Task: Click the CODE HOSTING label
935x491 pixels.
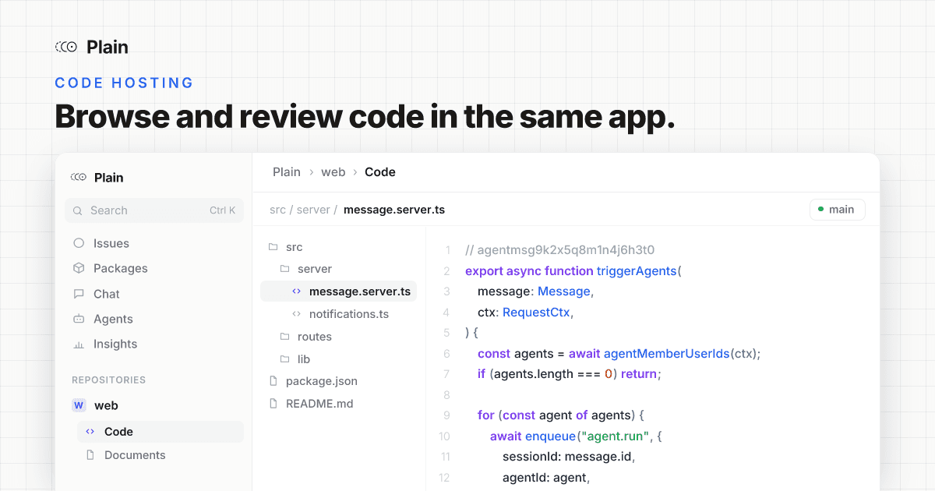Action: pos(124,83)
